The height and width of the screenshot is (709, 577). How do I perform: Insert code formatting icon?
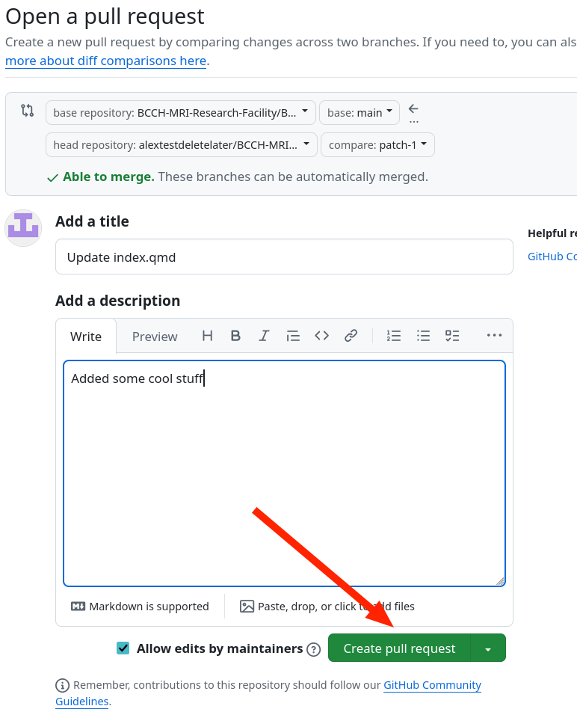coord(321,336)
